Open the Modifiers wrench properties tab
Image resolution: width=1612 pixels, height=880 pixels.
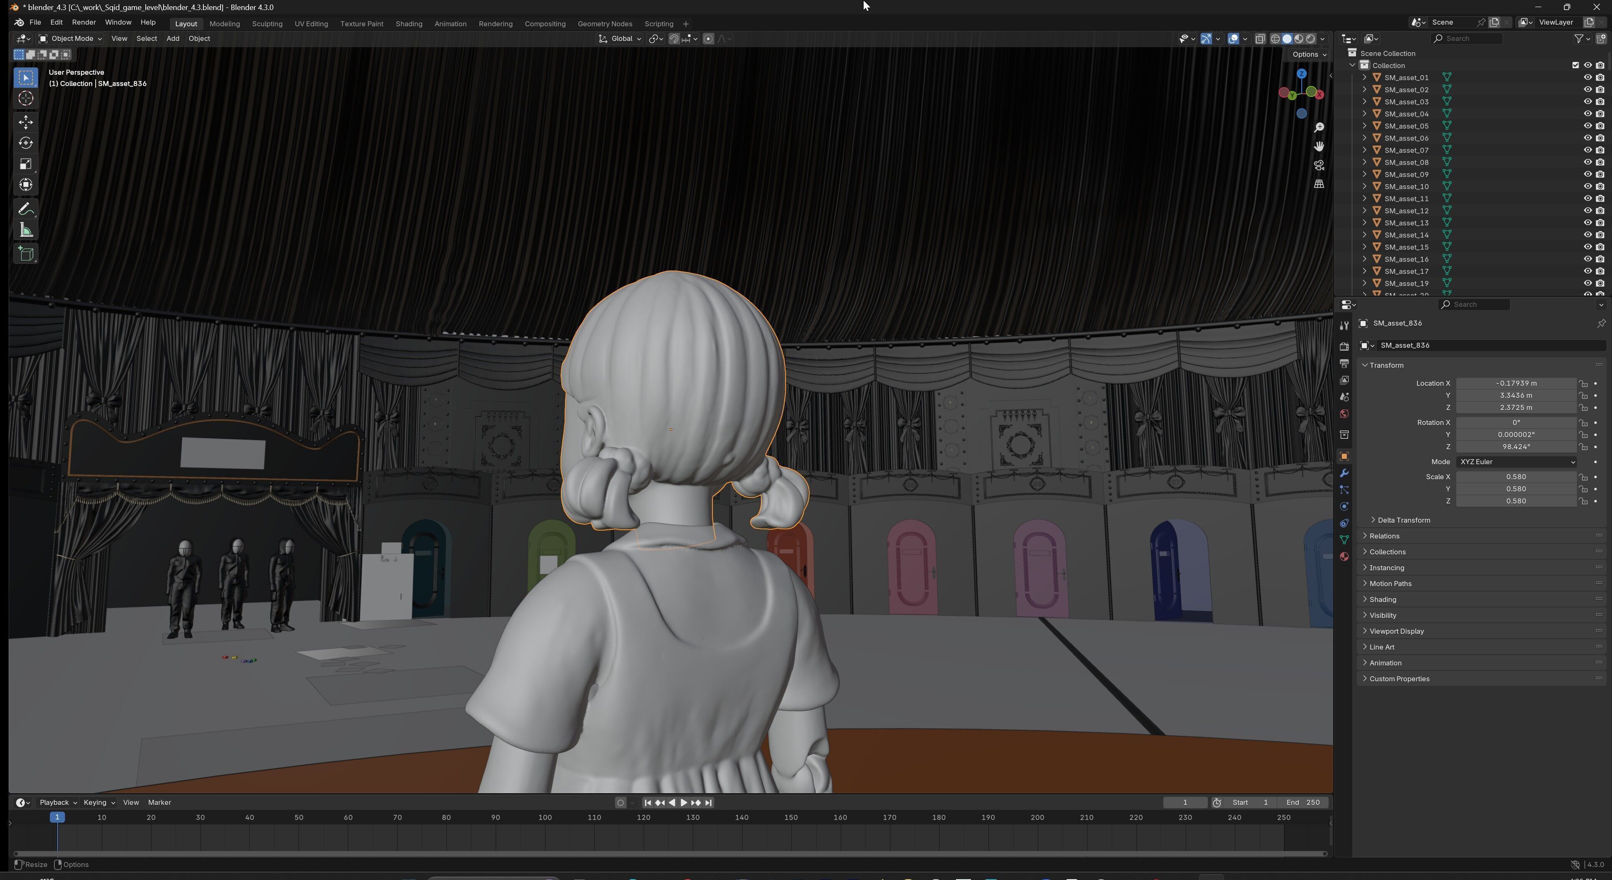click(x=1343, y=473)
